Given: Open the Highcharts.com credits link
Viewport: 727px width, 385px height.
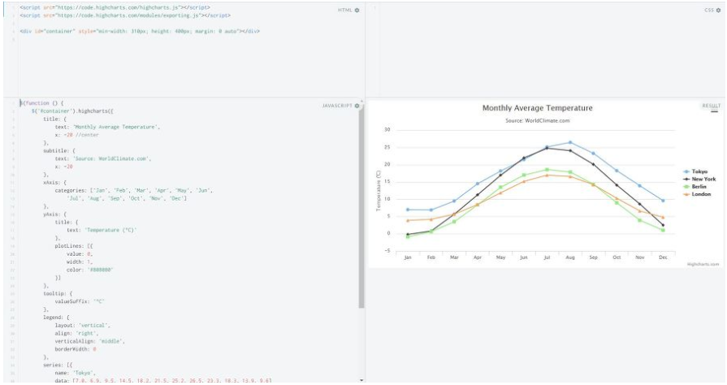Looking at the screenshot, I should coord(703,264).
